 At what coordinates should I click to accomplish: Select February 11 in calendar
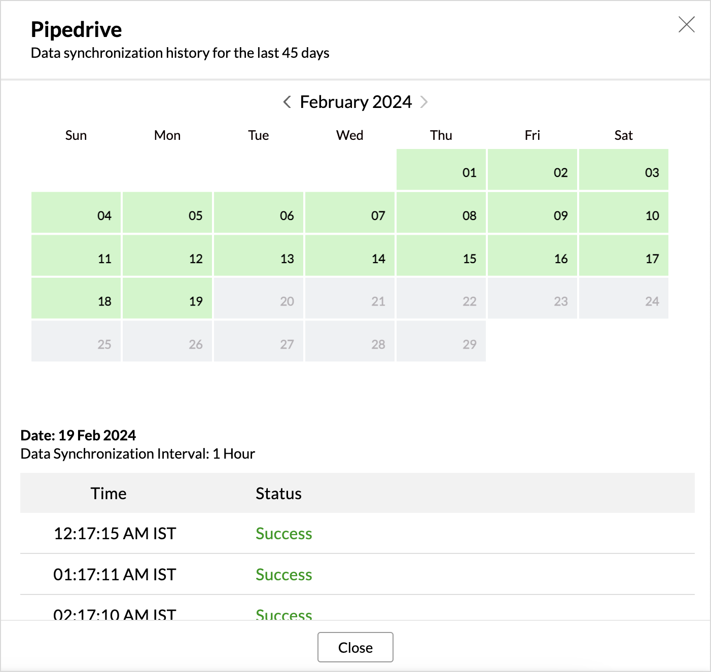[x=76, y=255]
